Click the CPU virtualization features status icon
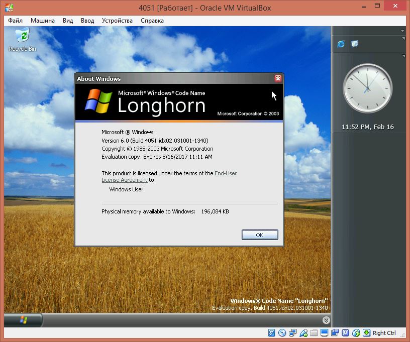The width and height of the screenshot is (410, 342). coord(345,333)
